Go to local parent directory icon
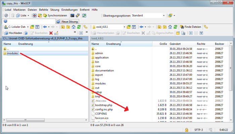The height and width of the screenshot is (134, 235). click(63, 27)
